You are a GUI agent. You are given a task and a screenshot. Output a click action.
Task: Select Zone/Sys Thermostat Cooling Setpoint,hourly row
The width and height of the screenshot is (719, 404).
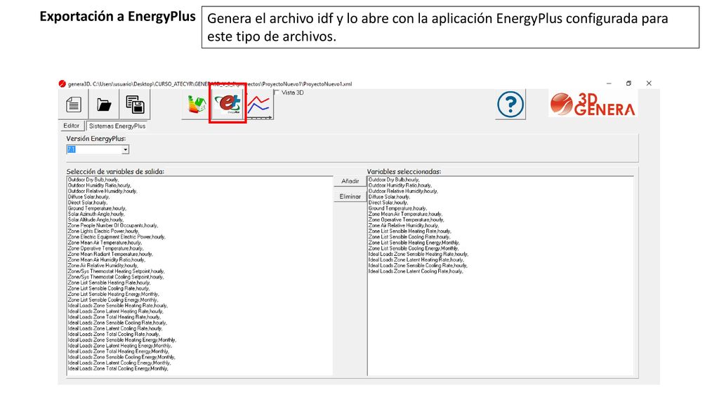(x=116, y=277)
